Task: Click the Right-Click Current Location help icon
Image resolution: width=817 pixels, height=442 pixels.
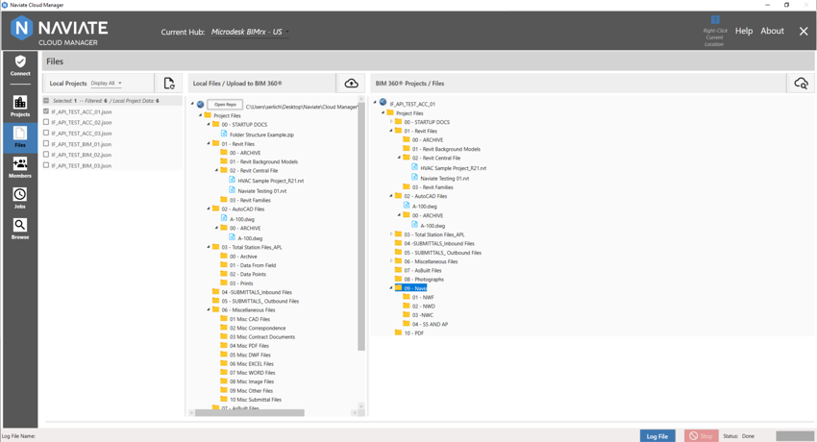Action: [715, 20]
